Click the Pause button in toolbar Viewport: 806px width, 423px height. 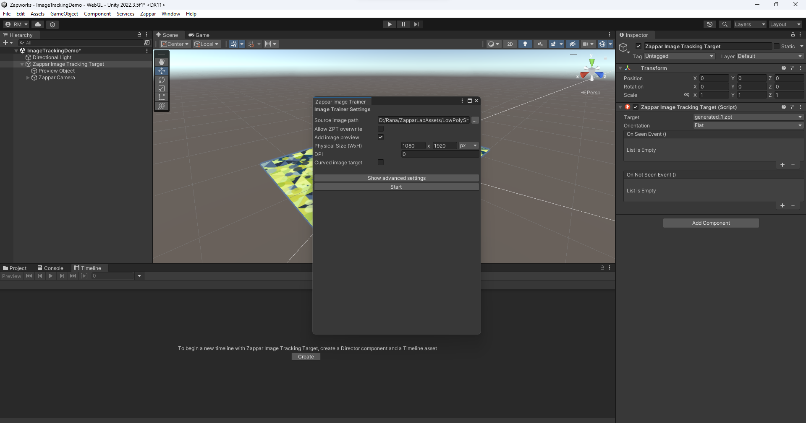(403, 24)
